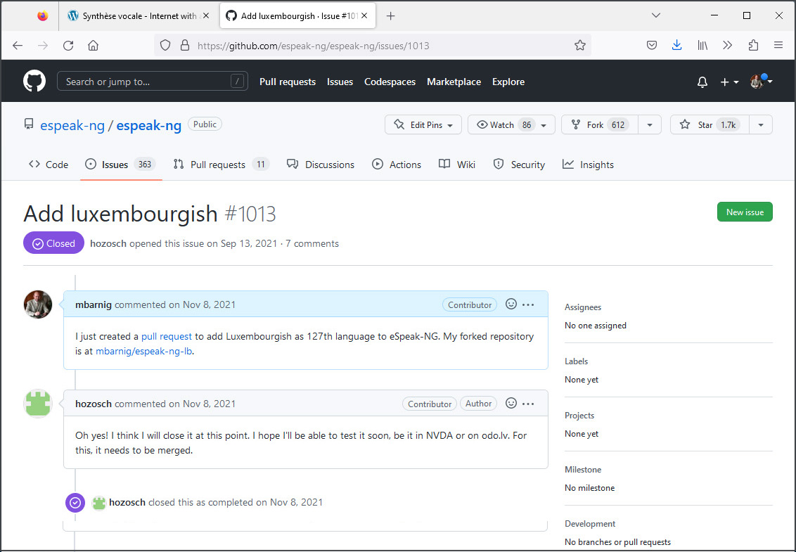The image size is (796, 552).
Task: Open the Issues repository tab
Action: click(120, 165)
